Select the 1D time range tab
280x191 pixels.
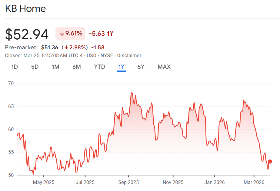tap(15, 67)
